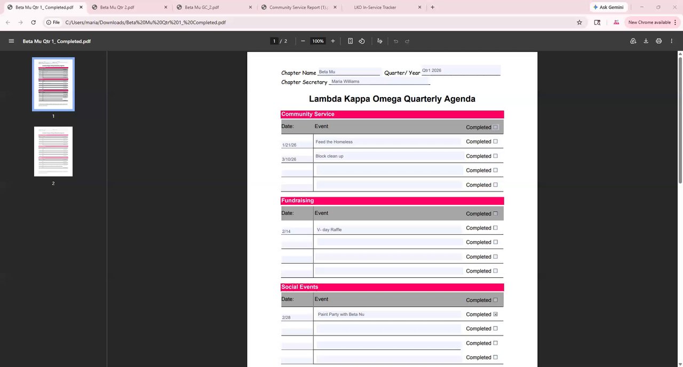Click the File site info chip
The width and height of the screenshot is (683, 367).
click(53, 22)
